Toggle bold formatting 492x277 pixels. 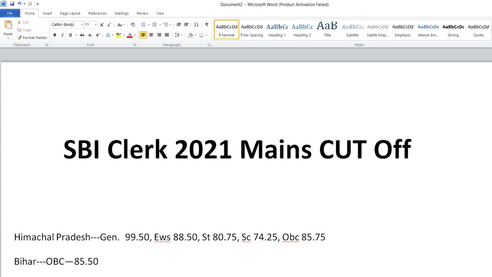[x=55, y=35]
